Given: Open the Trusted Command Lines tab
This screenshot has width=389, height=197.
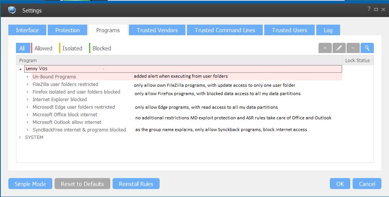Looking at the screenshot, I should tap(225, 30).
